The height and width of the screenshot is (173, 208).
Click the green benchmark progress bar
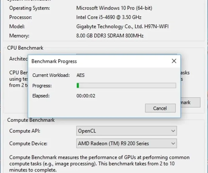pos(126,85)
